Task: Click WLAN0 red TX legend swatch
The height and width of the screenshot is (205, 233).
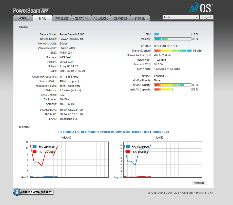Action: [x=35, y=152]
